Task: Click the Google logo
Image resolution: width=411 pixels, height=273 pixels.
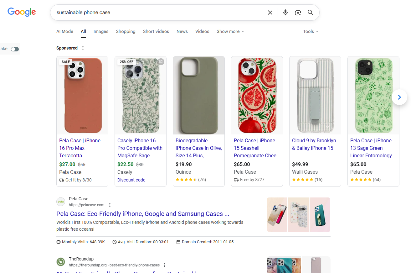Action: click(22, 12)
